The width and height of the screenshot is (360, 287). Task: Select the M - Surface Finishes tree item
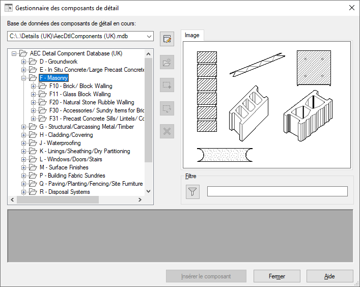(64, 167)
